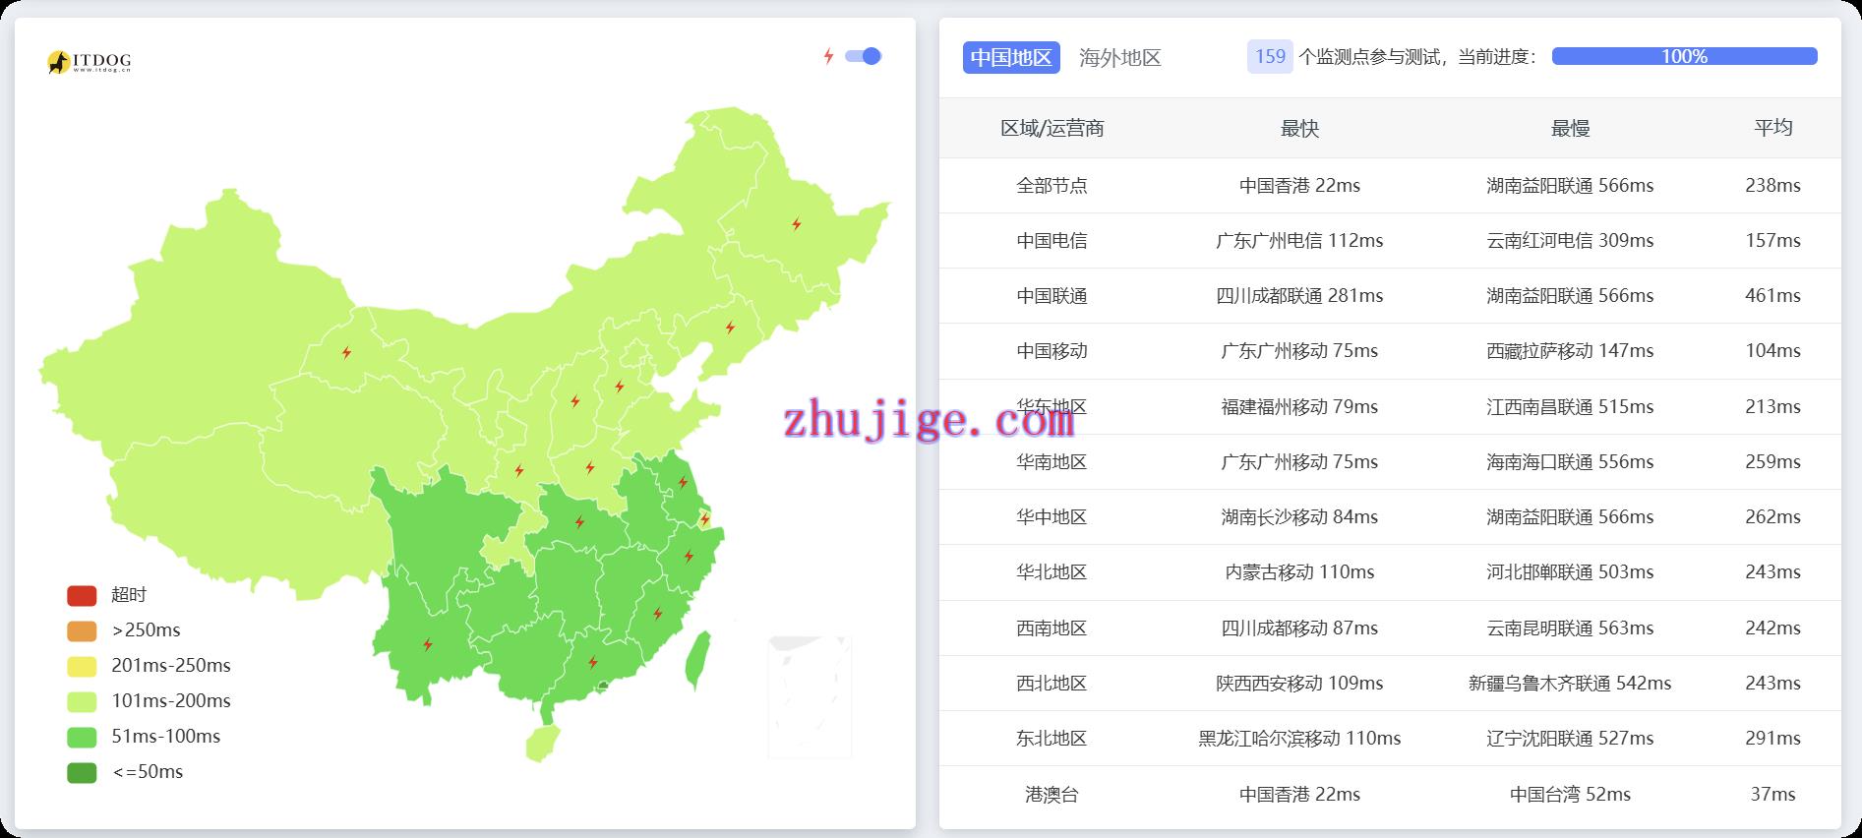Switch to the 中国地区 tab

[1010, 57]
